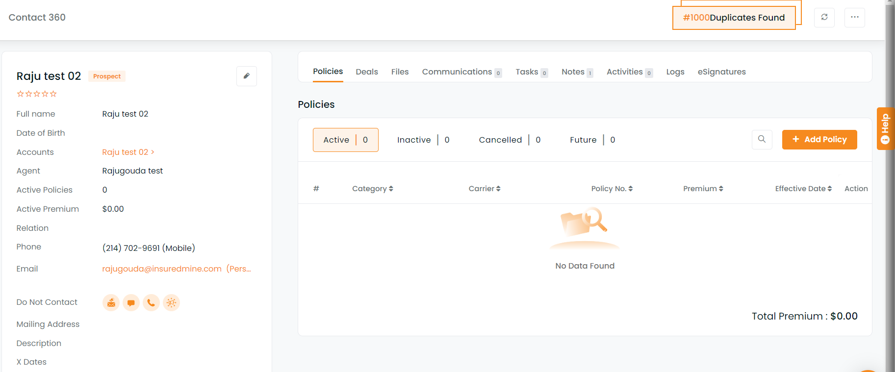
Task: Open the Notes tab
Action: tap(577, 72)
